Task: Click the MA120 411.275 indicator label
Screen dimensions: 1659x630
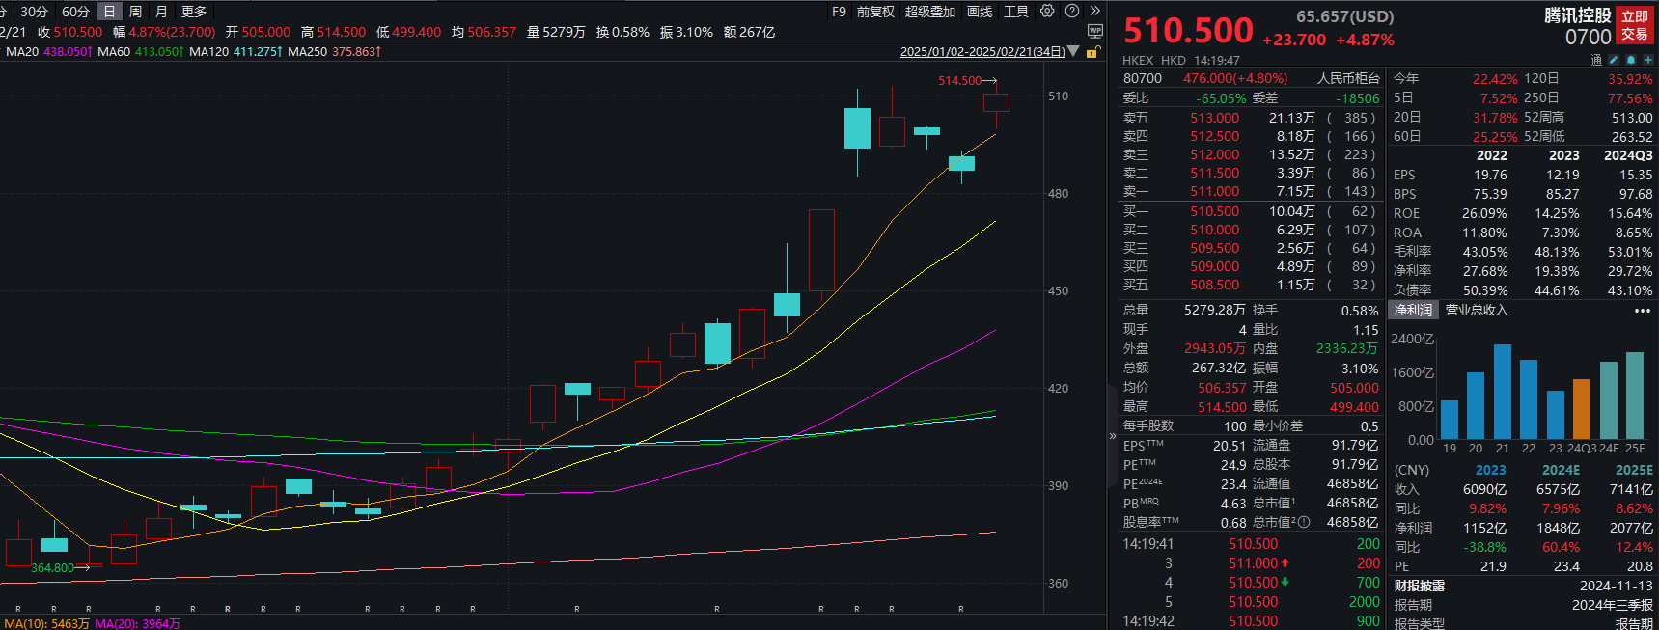Action: tap(235, 52)
